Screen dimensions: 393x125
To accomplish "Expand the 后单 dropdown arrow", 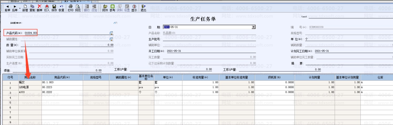I will point(20,8).
